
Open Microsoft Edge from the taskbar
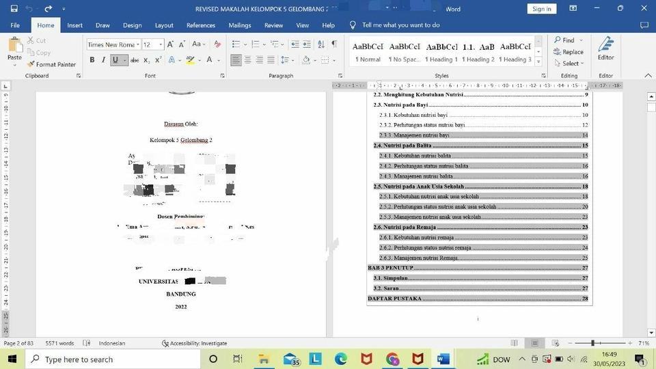[340, 359]
